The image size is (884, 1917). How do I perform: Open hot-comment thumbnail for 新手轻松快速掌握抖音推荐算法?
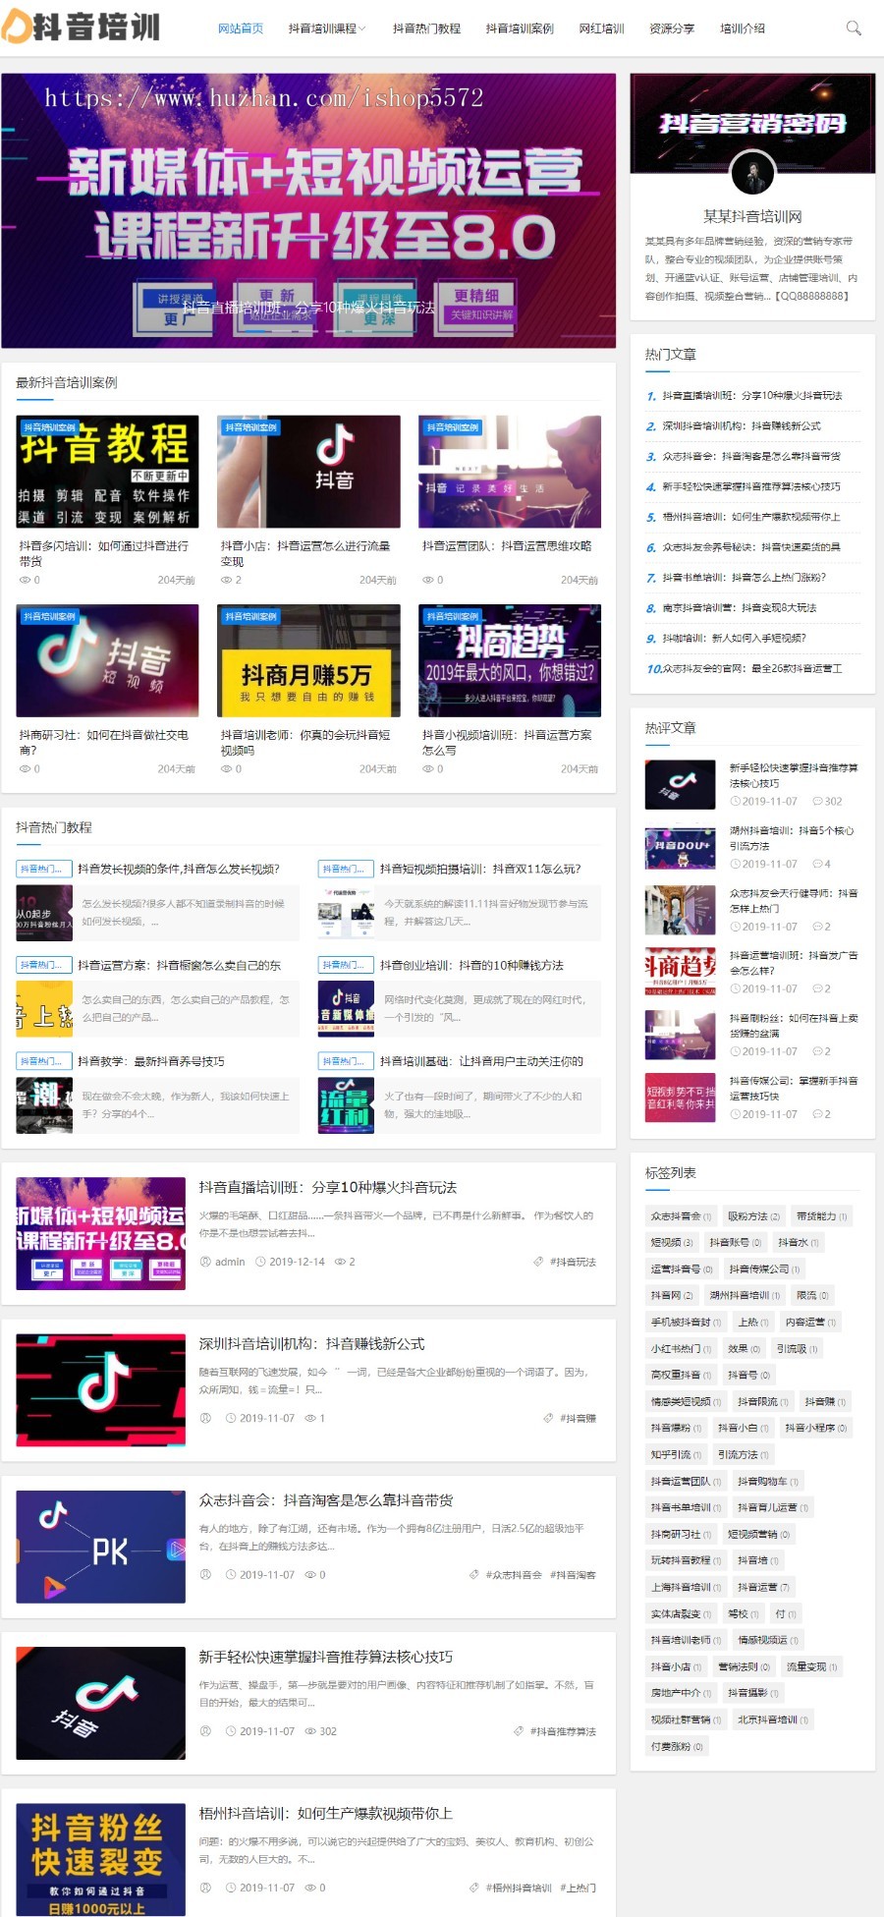[x=680, y=784]
